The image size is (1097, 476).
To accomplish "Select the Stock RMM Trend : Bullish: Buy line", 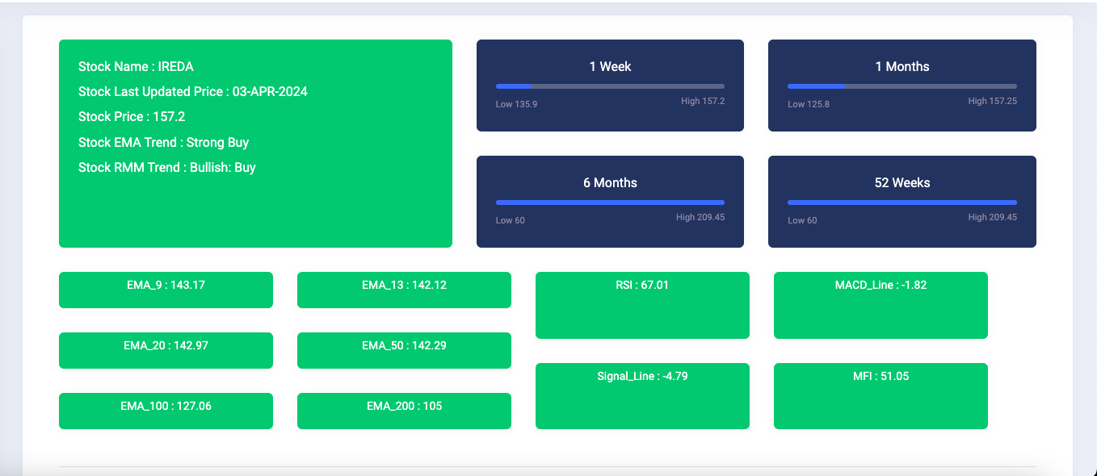I will click(167, 167).
